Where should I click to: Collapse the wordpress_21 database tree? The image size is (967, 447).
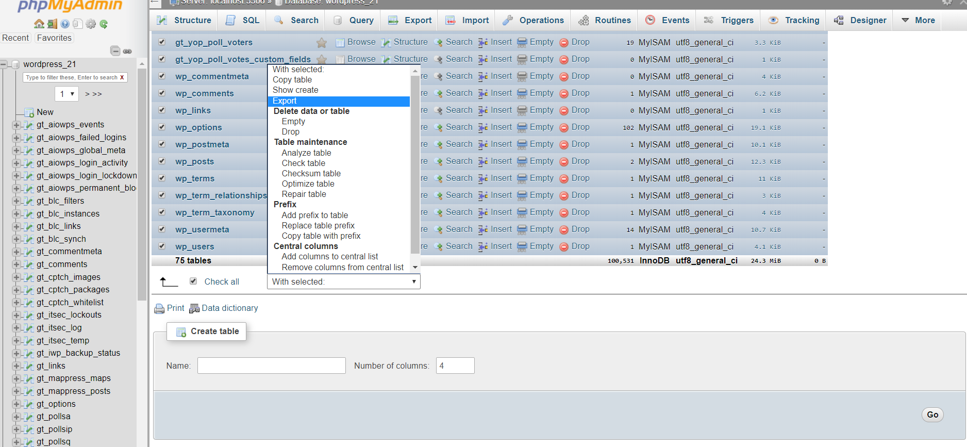(x=4, y=64)
